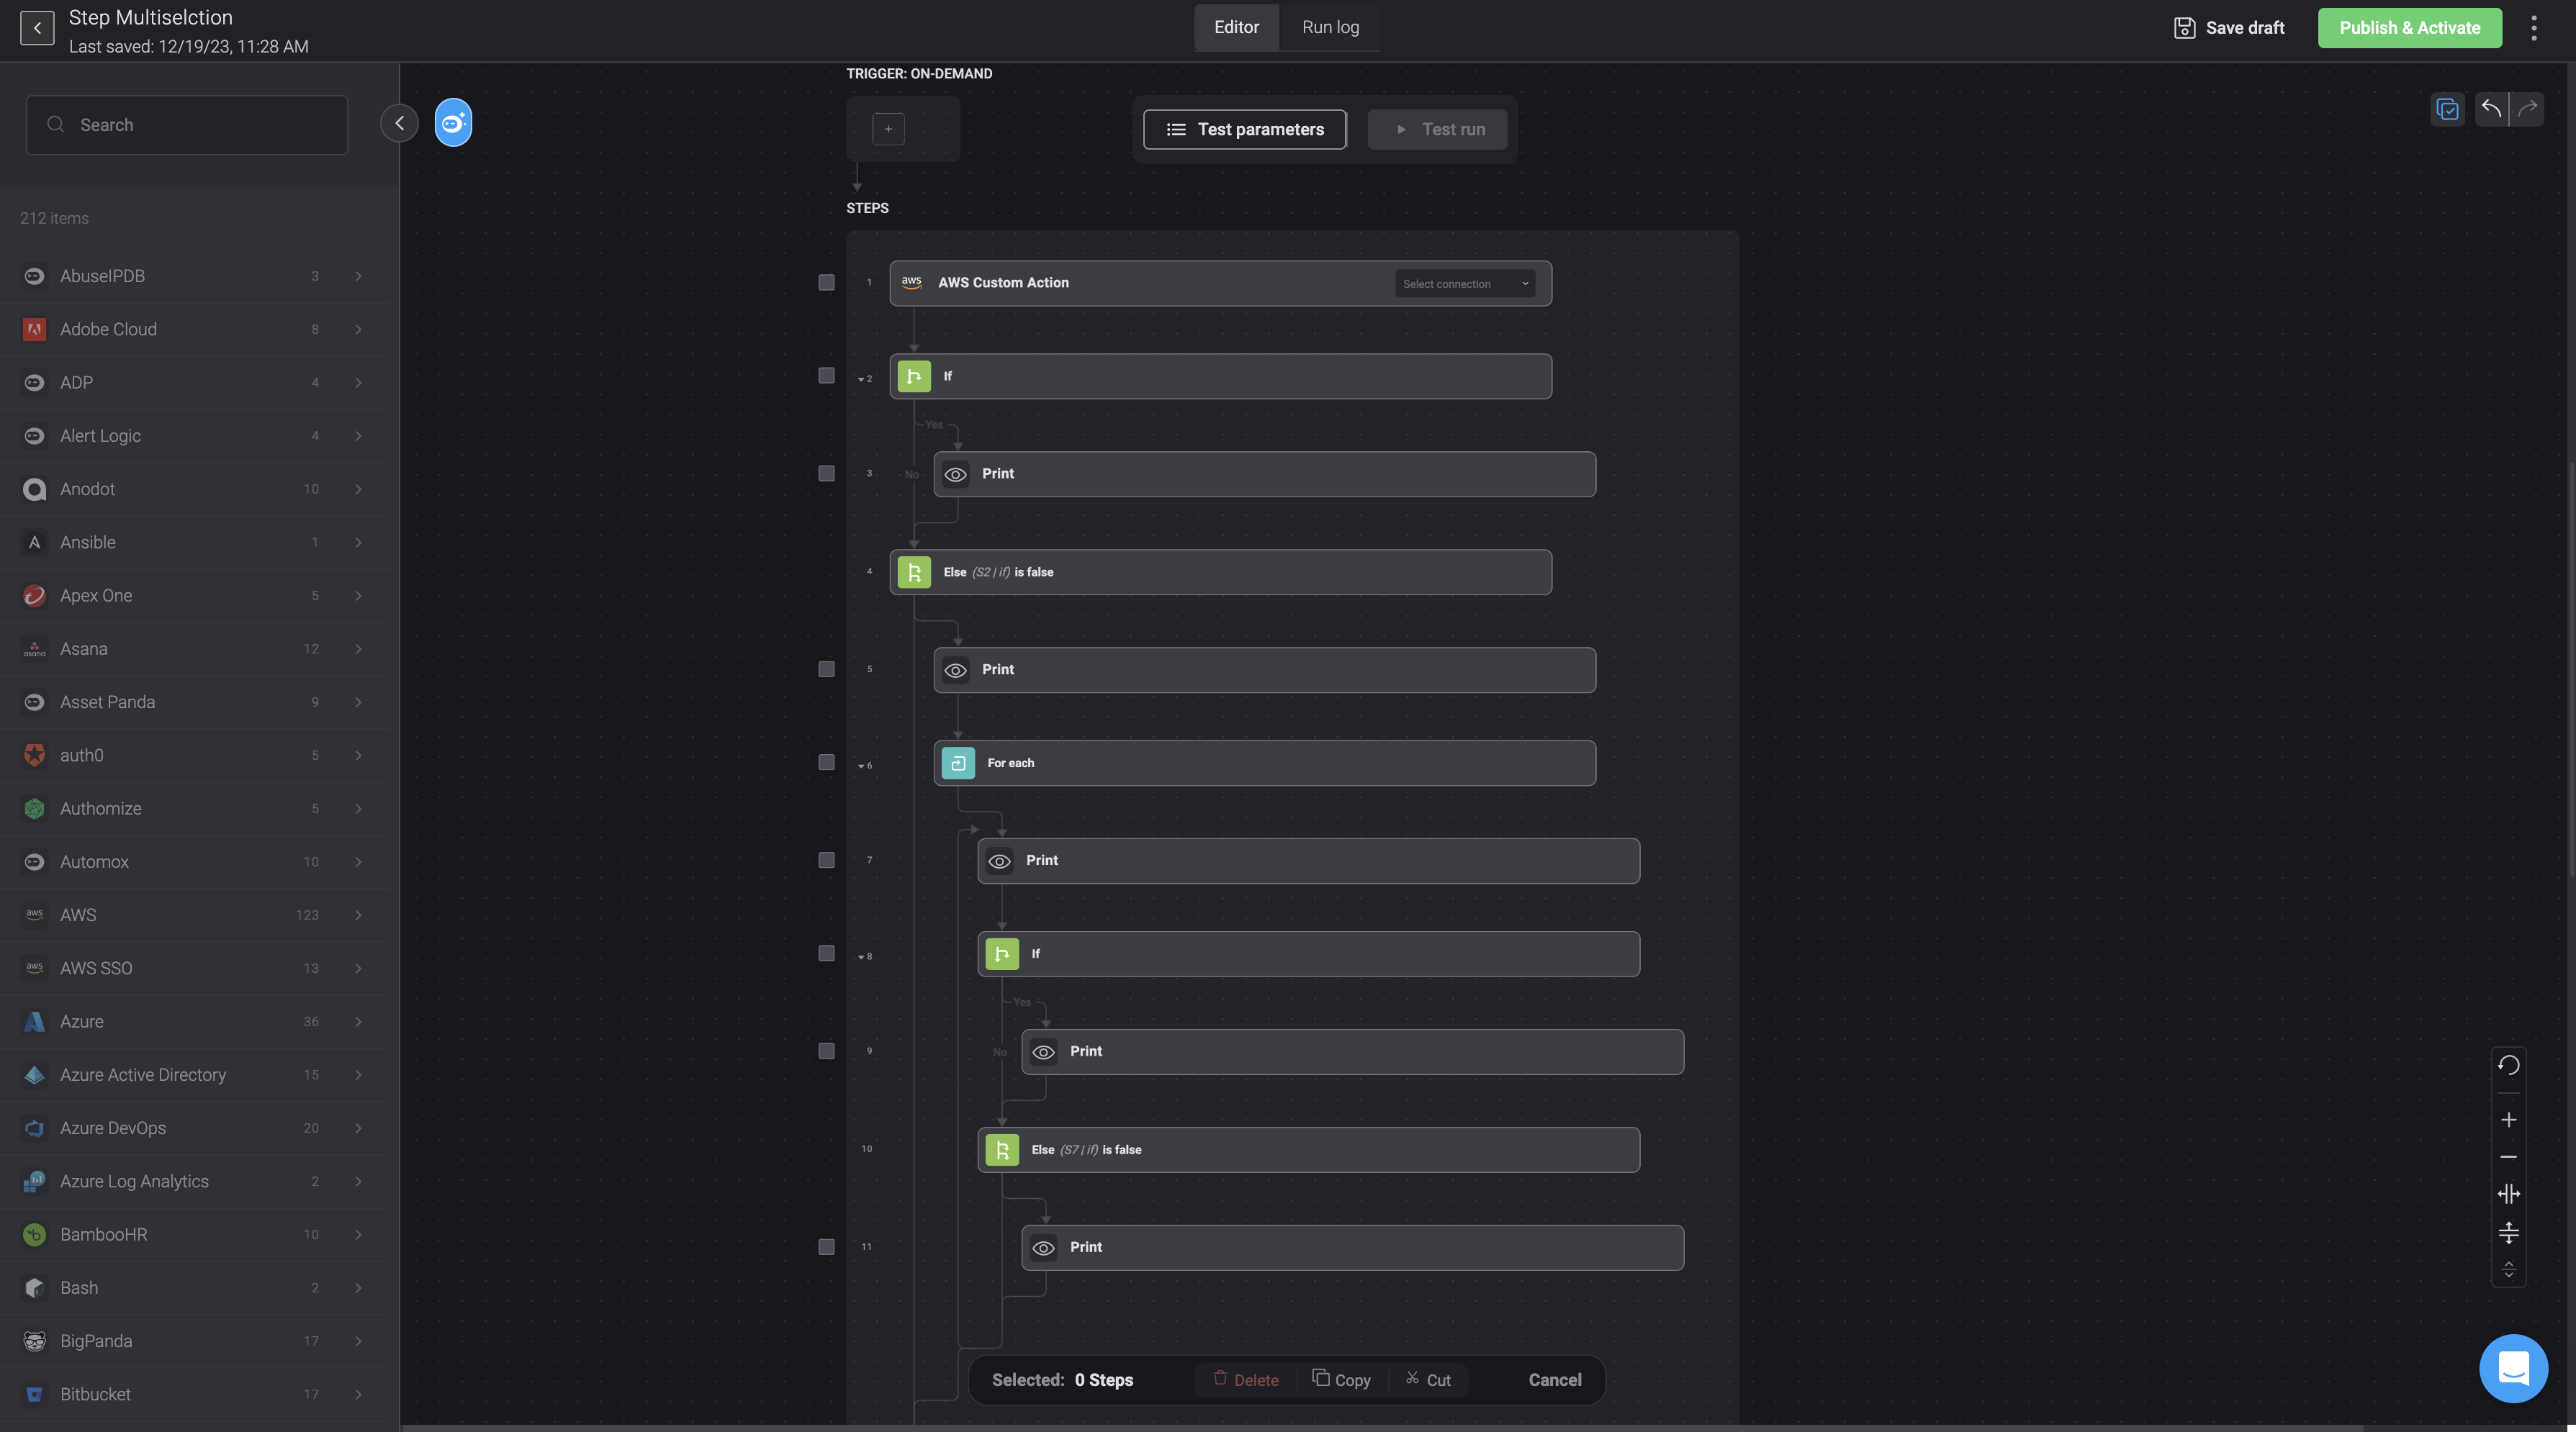Open the Ansible integration item
Screen dimensions: 2576x1432
[x=194, y=543]
